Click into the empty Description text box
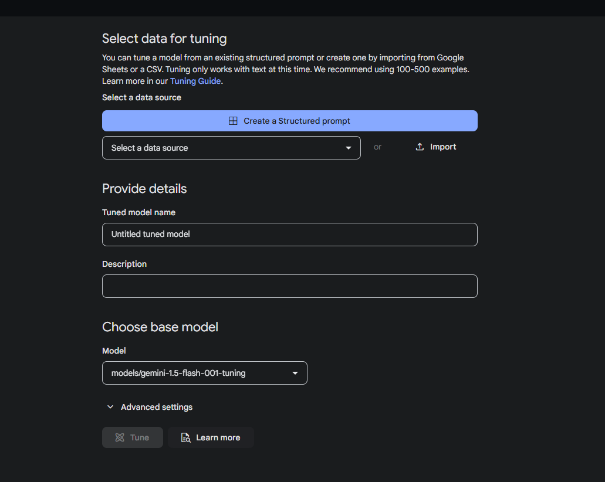This screenshot has width=605, height=482. (289, 286)
